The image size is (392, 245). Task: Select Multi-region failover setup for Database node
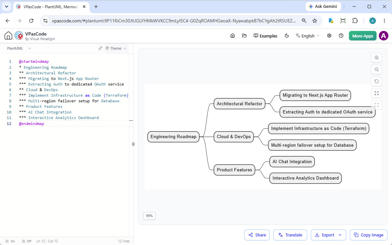312,145
